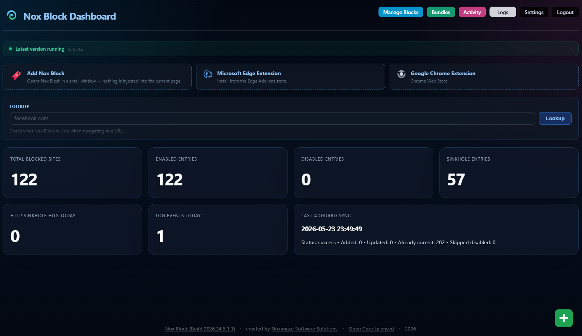582x336 pixels.
Task: Click the 2026 year text in footer
Action: (410, 329)
